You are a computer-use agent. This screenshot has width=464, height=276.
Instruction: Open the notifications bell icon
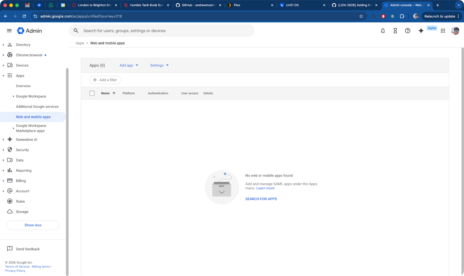[383, 31]
